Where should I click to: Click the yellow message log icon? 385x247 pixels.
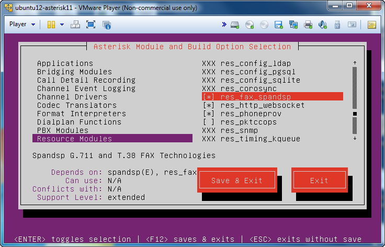(372, 25)
